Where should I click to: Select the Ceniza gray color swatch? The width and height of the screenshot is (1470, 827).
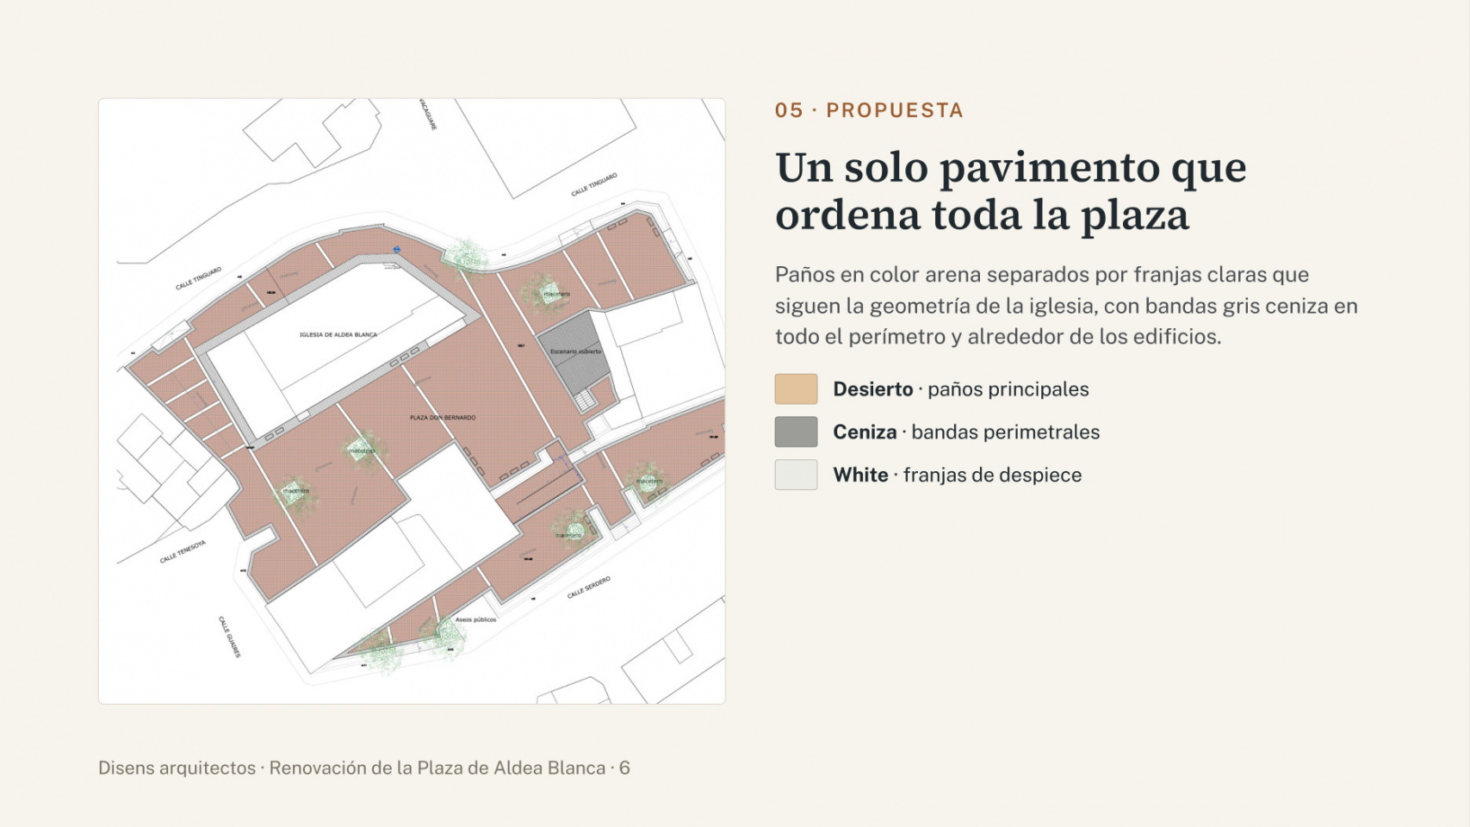[x=796, y=432]
